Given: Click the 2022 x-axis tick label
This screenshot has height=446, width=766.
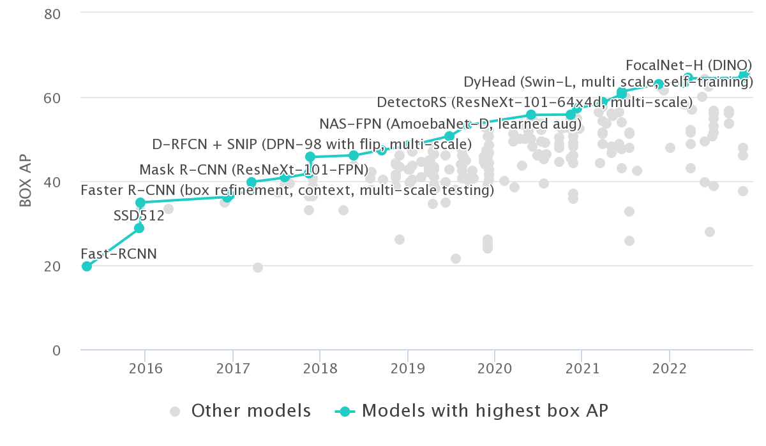Looking at the screenshot, I should (x=669, y=370).
